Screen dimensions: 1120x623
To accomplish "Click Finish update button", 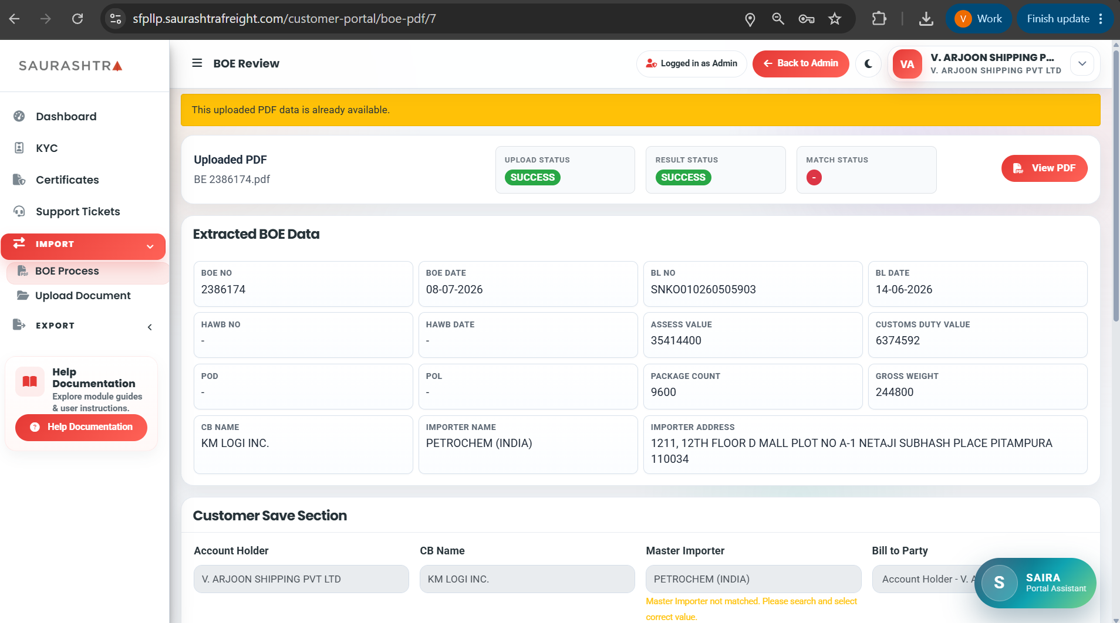I will 1058,19.
